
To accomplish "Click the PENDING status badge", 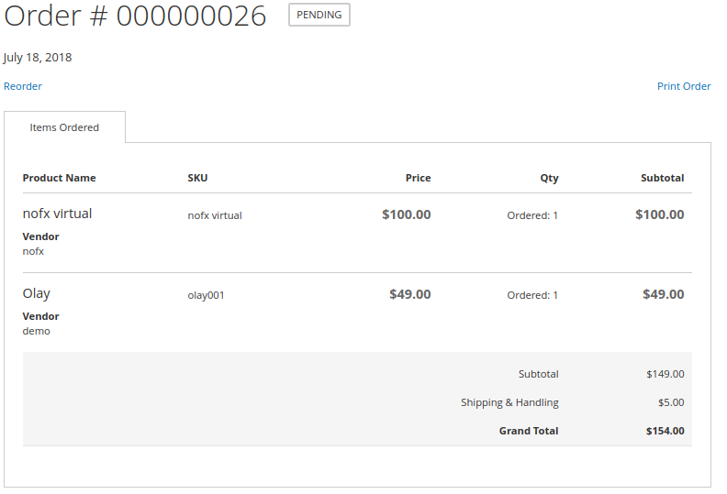I will 319,15.
